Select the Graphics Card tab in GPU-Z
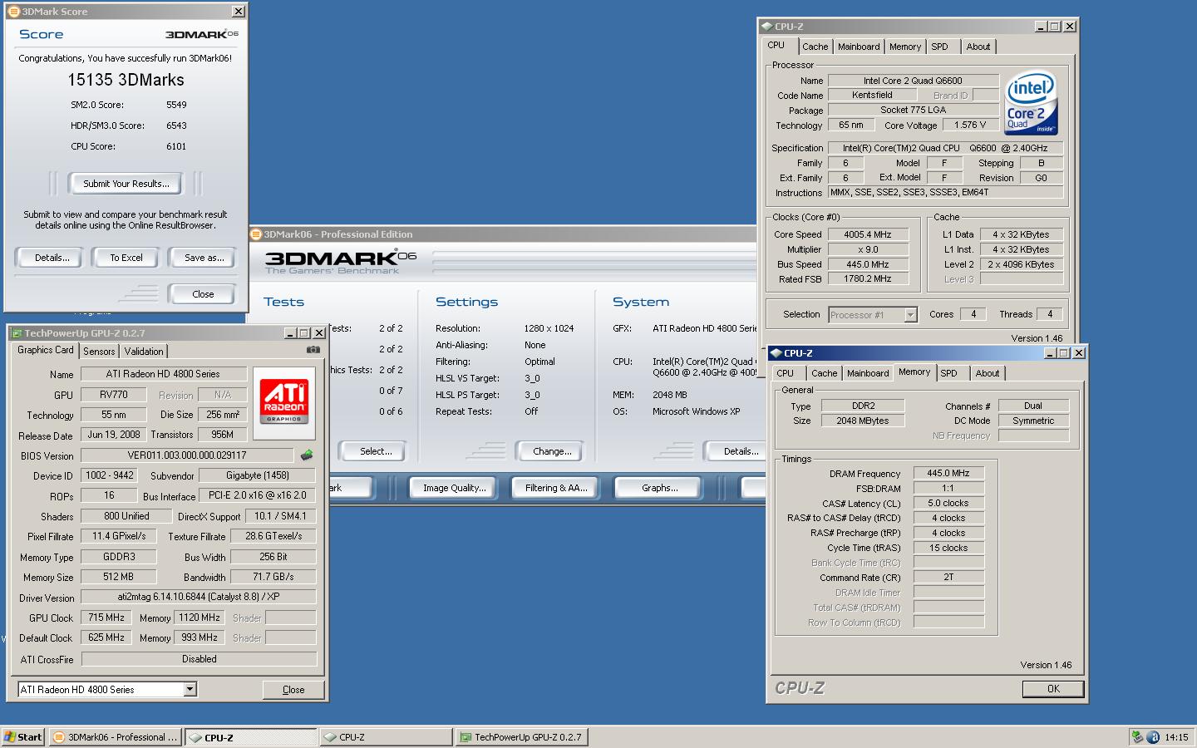This screenshot has height=748, width=1197. 46,351
